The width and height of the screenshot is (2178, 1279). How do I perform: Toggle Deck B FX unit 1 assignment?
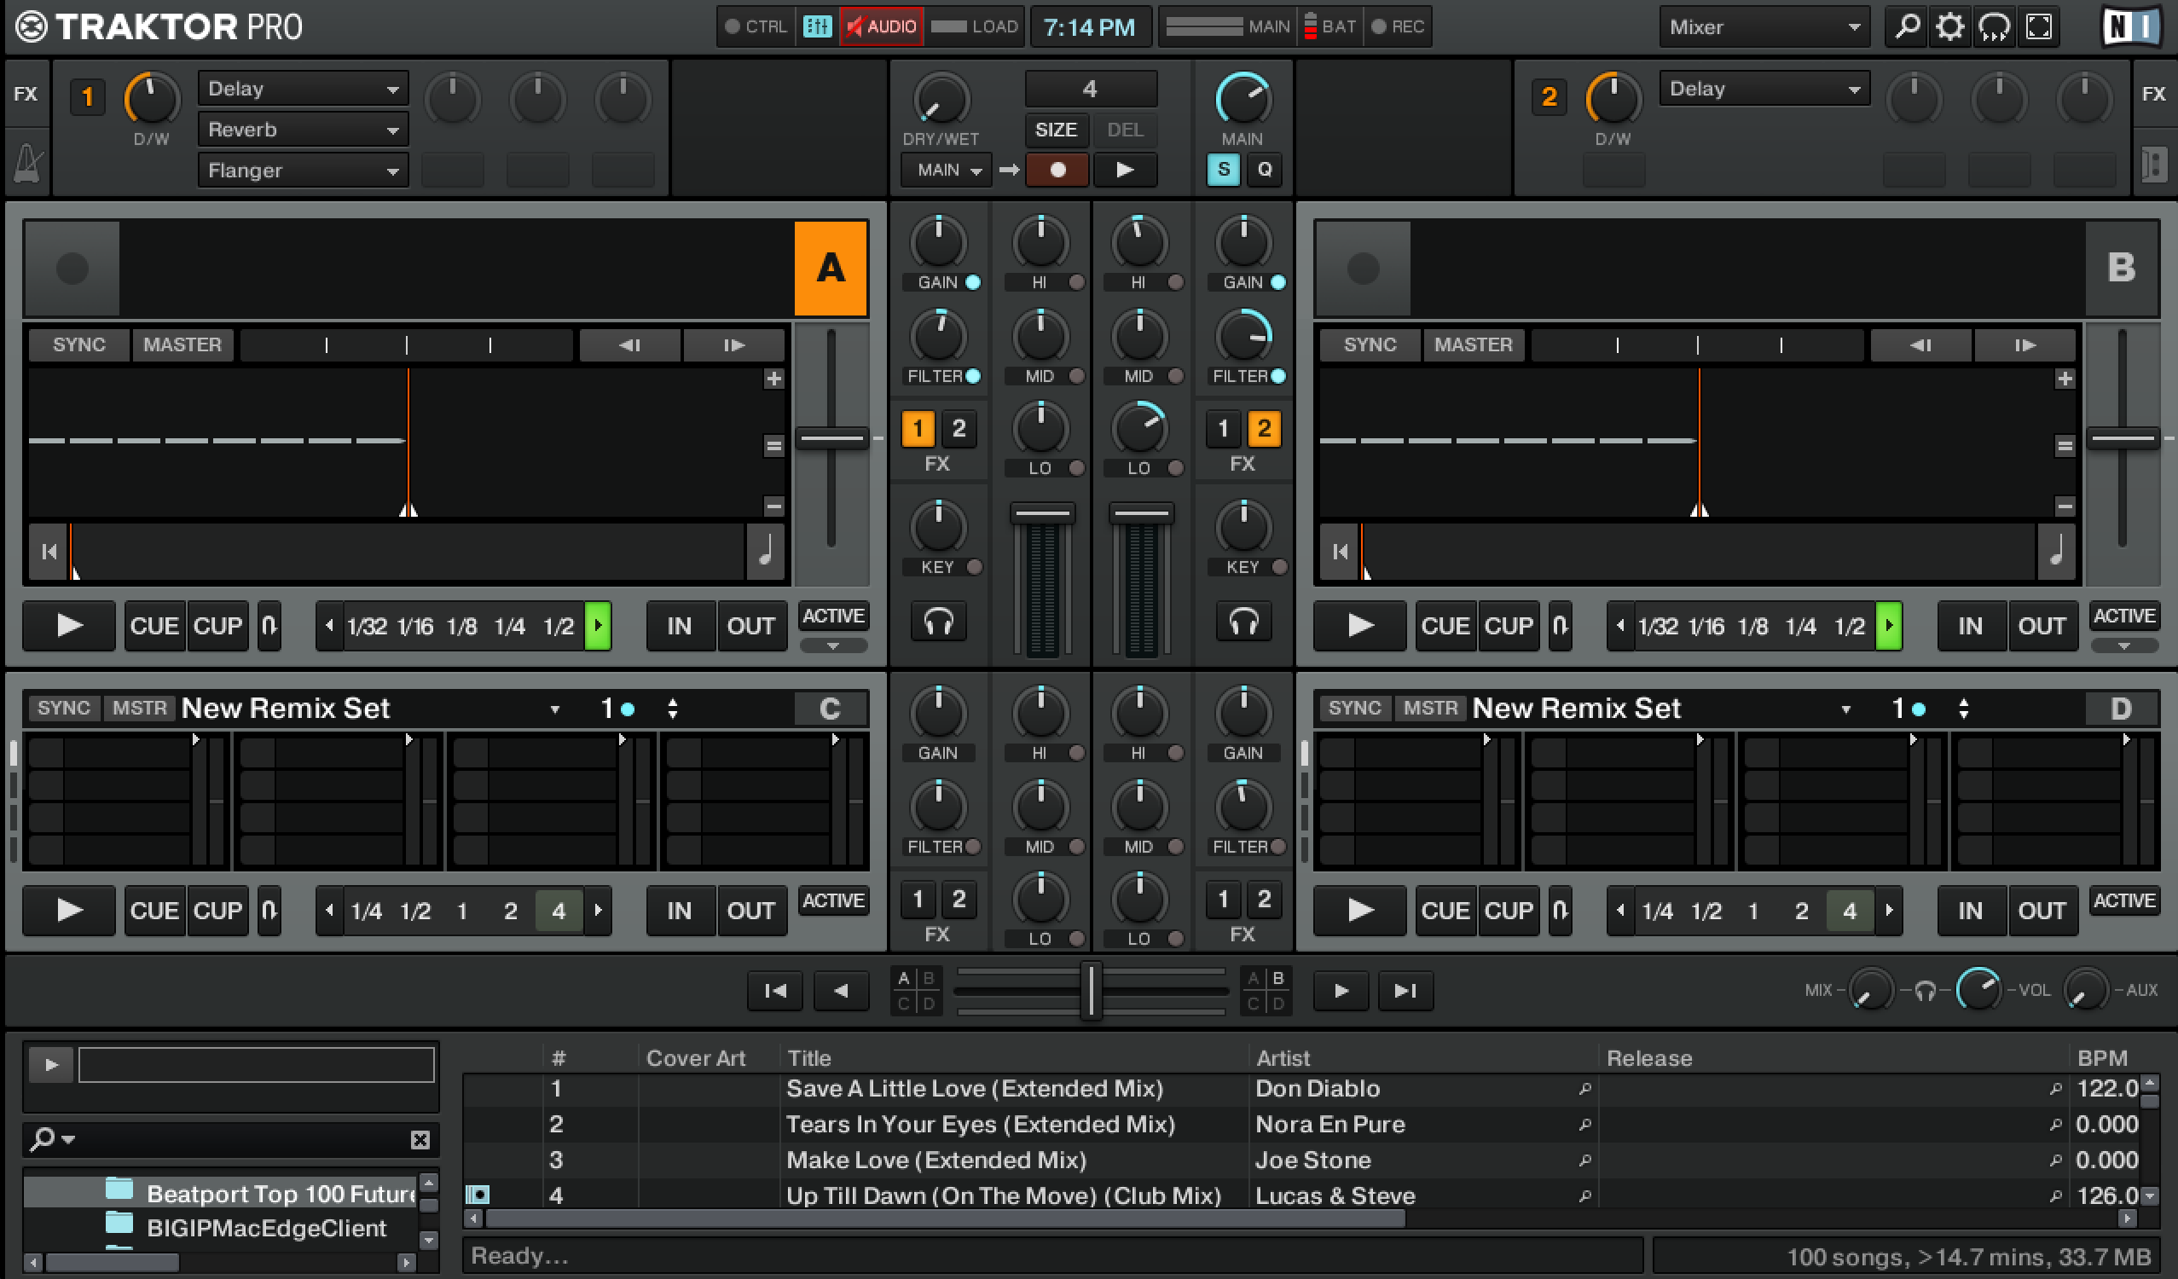point(1222,429)
